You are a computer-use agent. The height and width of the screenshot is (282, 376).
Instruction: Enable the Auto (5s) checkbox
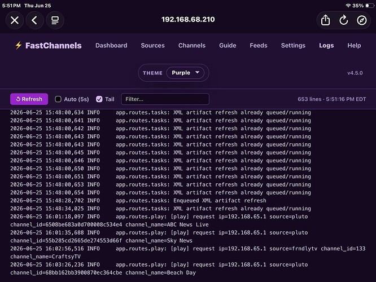[x=58, y=99]
